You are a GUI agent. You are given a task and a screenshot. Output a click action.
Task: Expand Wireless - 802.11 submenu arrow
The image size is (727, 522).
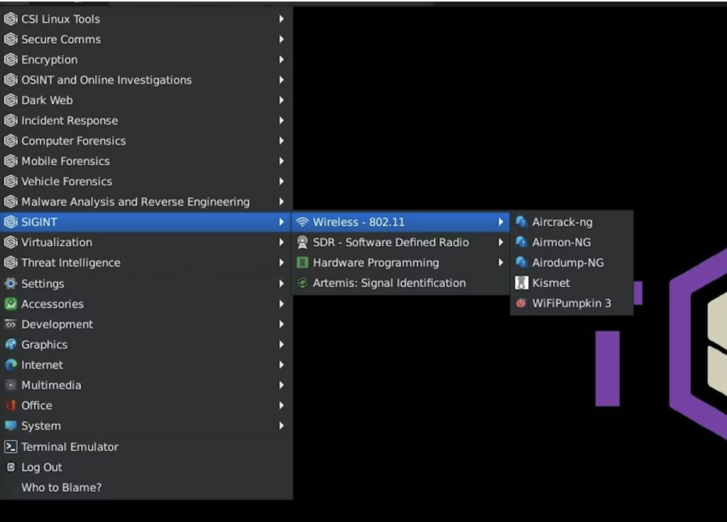click(501, 222)
